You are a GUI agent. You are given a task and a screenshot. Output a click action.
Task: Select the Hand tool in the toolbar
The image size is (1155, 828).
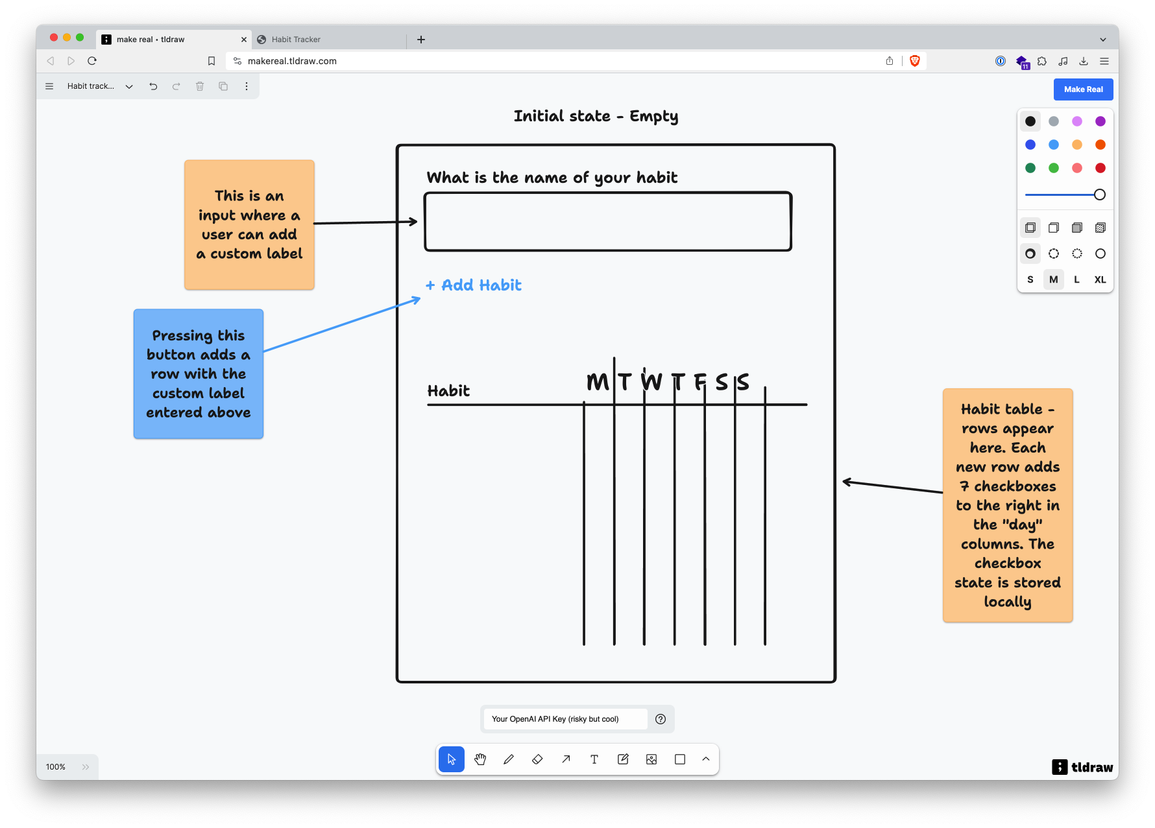(x=480, y=759)
